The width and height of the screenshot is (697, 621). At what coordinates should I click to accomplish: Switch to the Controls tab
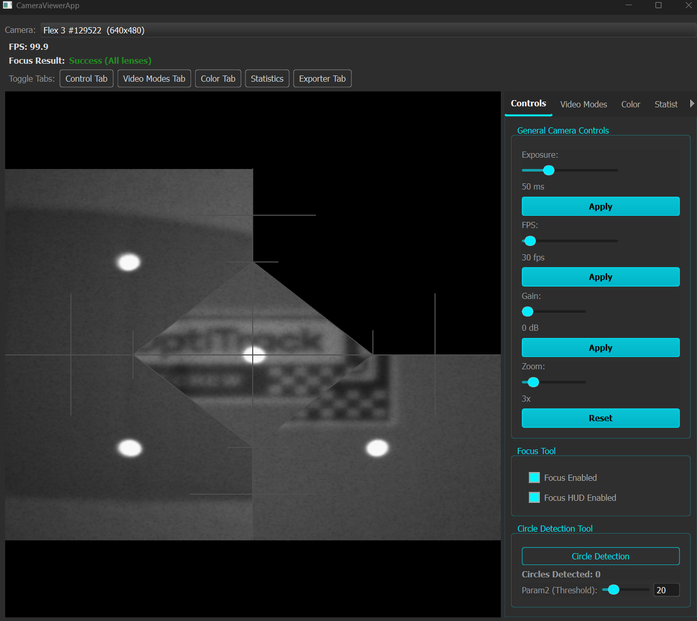(x=528, y=103)
